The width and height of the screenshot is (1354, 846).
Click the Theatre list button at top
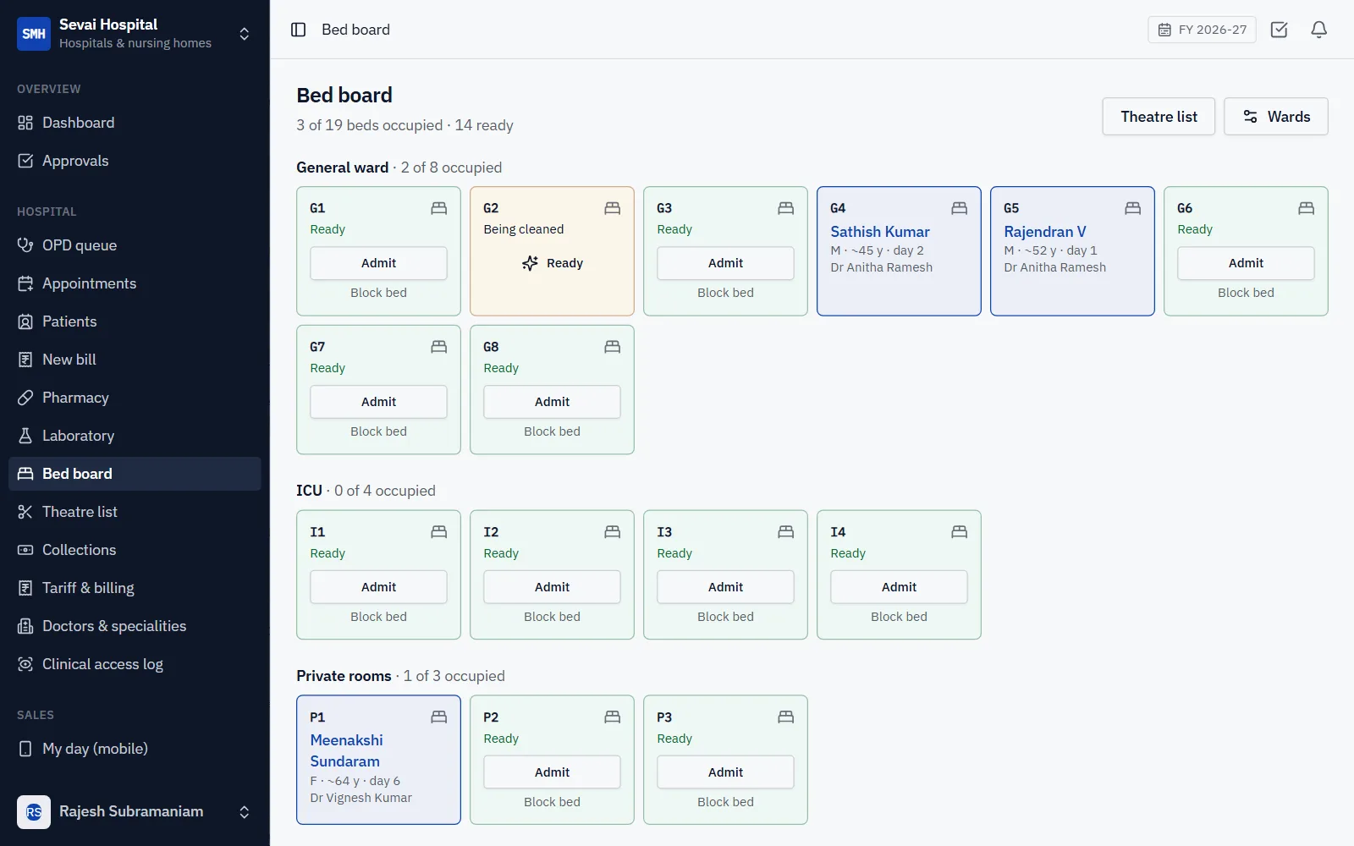tap(1159, 117)
